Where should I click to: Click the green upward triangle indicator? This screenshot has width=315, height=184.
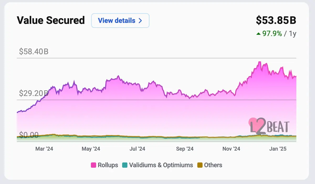(259, 34)
